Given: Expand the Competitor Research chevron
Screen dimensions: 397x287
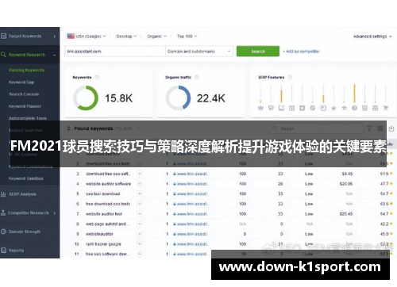Looking at the screenshot, I should point(55,213).
